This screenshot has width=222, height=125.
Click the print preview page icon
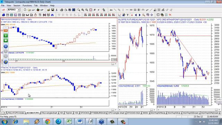click(66, 10)
